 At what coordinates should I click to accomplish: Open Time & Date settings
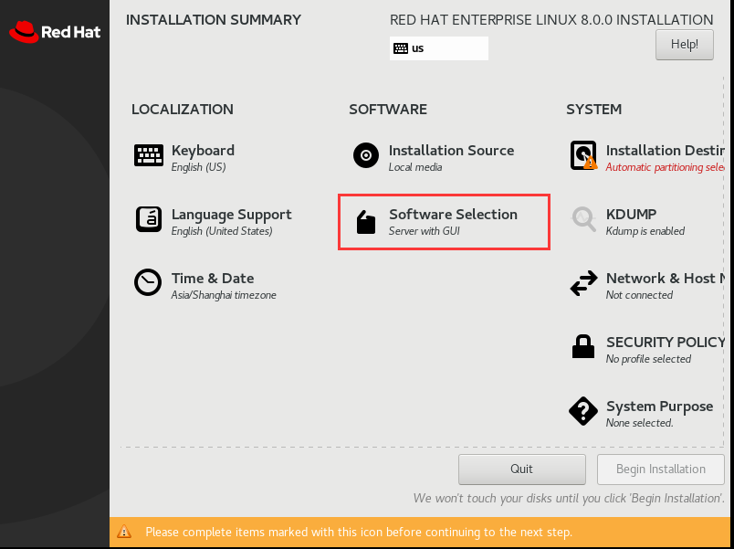click(x=213, y=279)
